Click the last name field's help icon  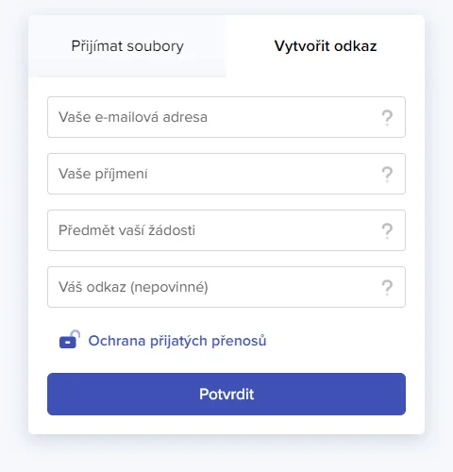pos(387,175)
